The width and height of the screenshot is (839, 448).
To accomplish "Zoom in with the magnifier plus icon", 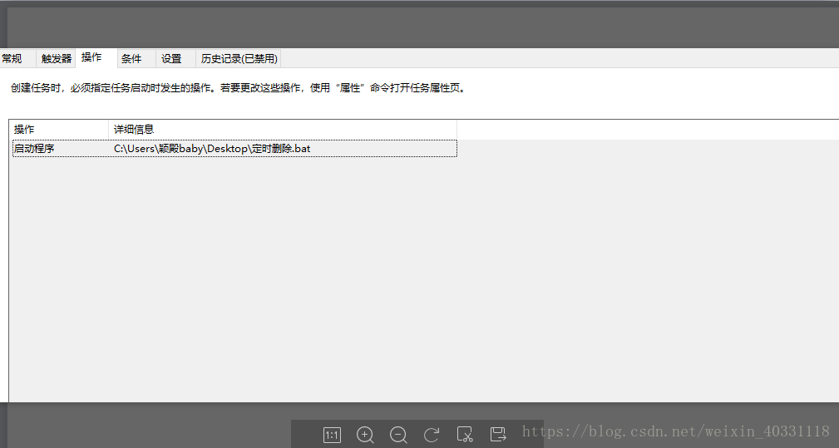I will (x=365, y=435).
